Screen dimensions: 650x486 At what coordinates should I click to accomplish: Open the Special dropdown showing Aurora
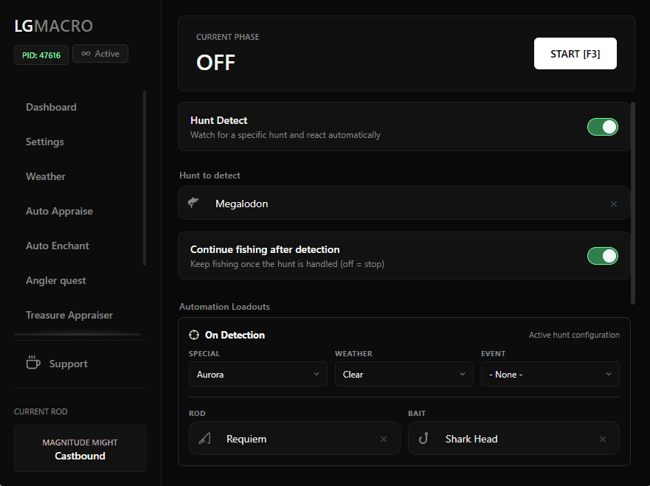[257, 374]
